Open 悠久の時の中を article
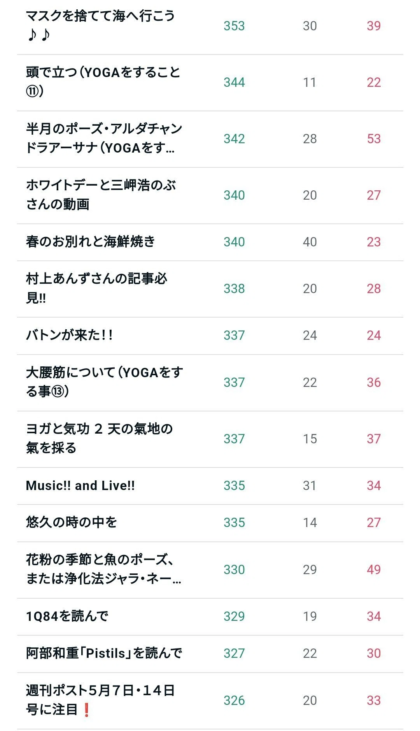 [x=71, y=522]
